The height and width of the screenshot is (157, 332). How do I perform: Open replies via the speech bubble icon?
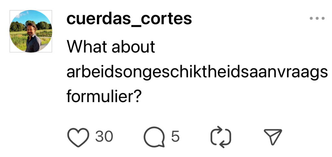(154, 137)
